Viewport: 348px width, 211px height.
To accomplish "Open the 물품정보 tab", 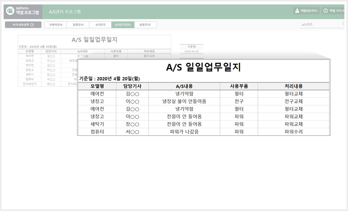I will coord(78,25).
